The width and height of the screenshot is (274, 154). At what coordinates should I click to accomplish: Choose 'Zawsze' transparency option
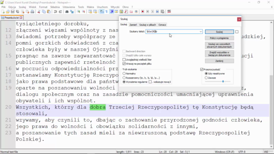pyautogui.click(x=206, y=78)
